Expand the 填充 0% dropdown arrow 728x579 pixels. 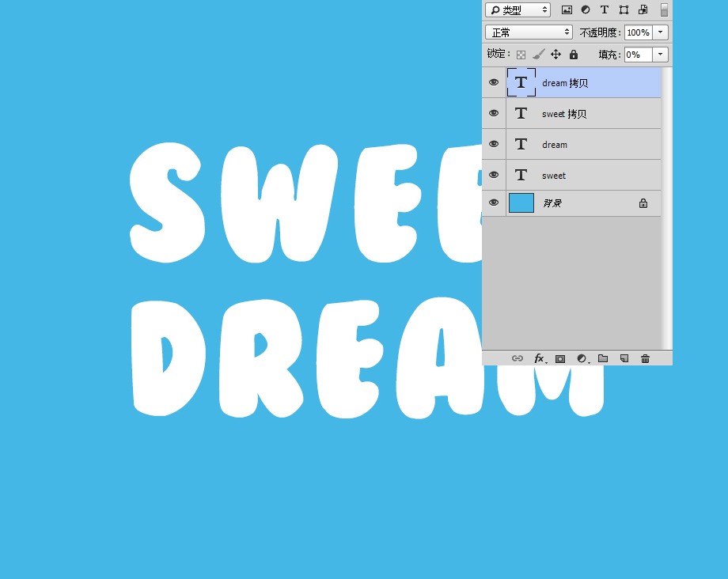click(x=660, y=55)
